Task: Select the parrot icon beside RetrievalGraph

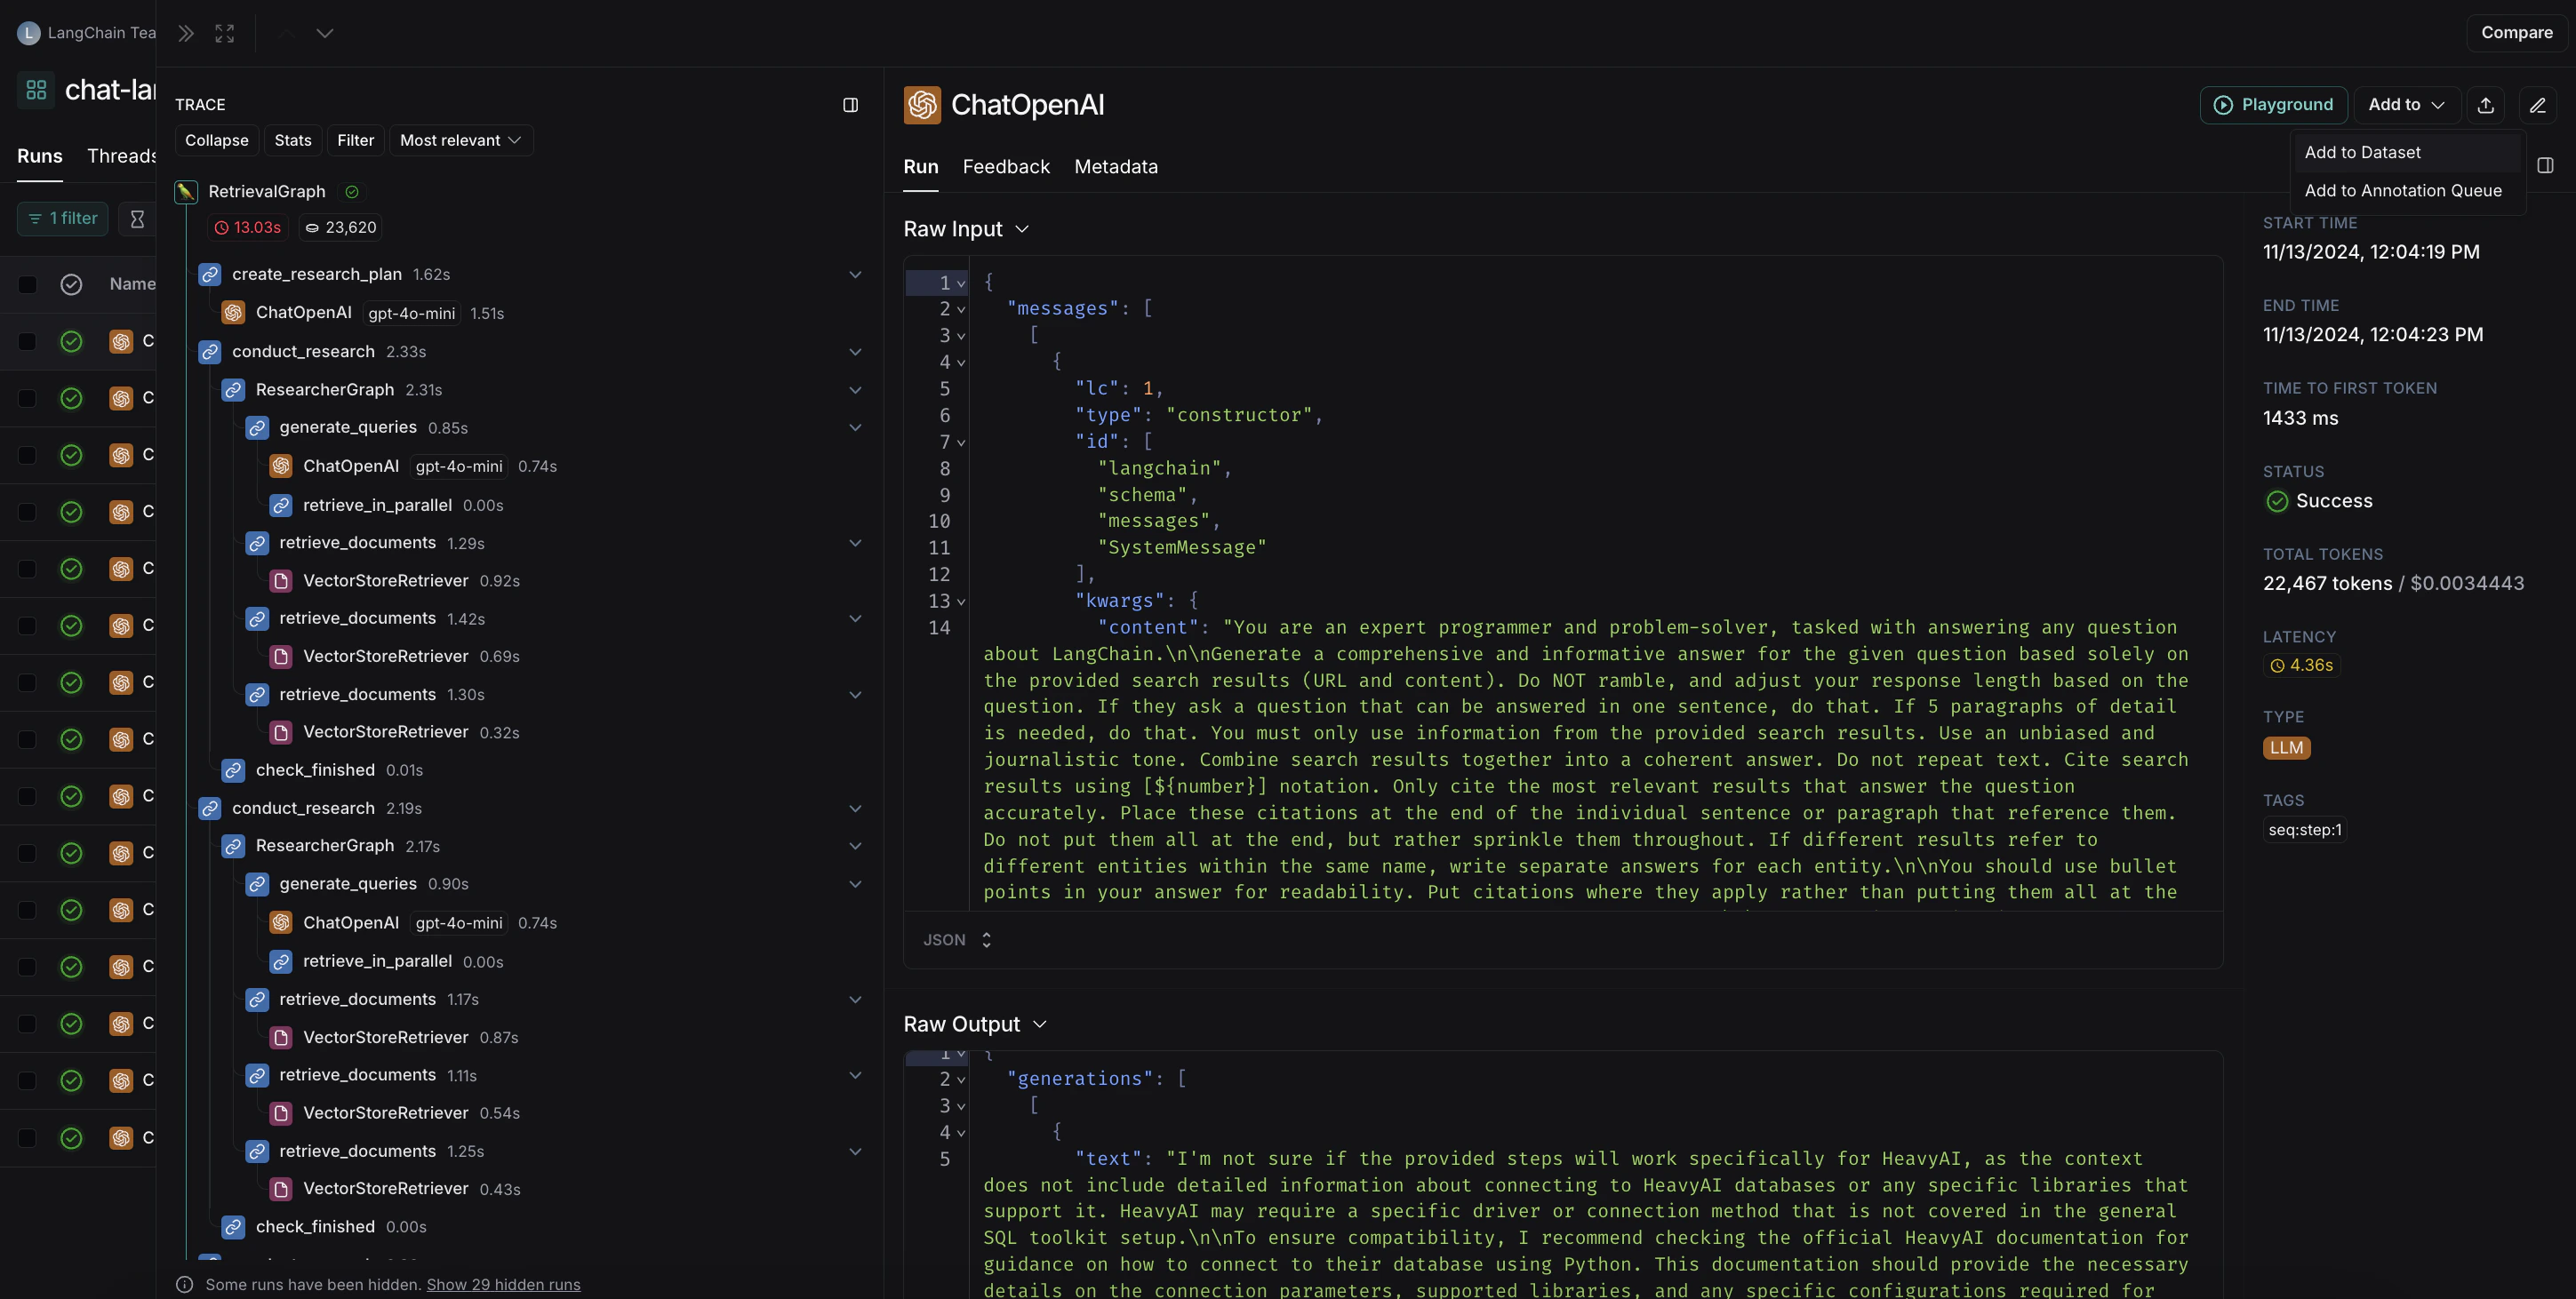Action: [186, 192]
